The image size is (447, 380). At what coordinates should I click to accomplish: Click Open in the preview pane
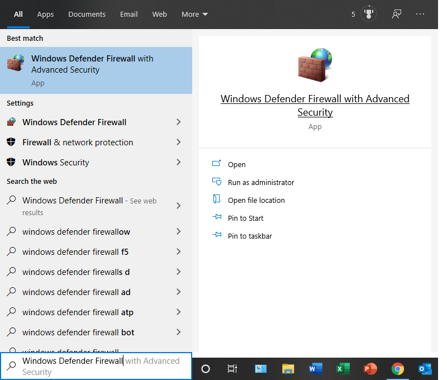[236, 164]
